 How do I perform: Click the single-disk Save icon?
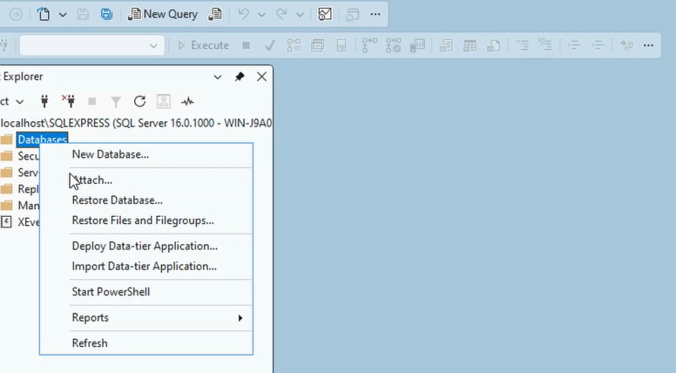click(83, 14)
